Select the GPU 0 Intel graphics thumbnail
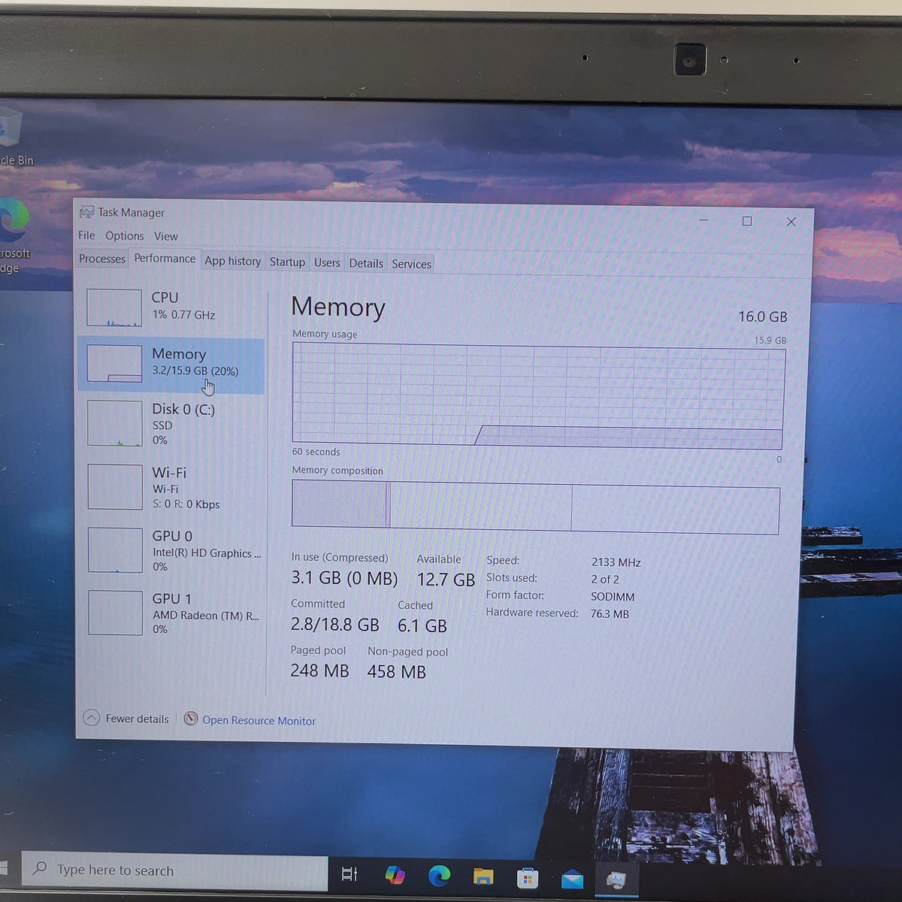This screenshot has height=902, width=902. 115,550
